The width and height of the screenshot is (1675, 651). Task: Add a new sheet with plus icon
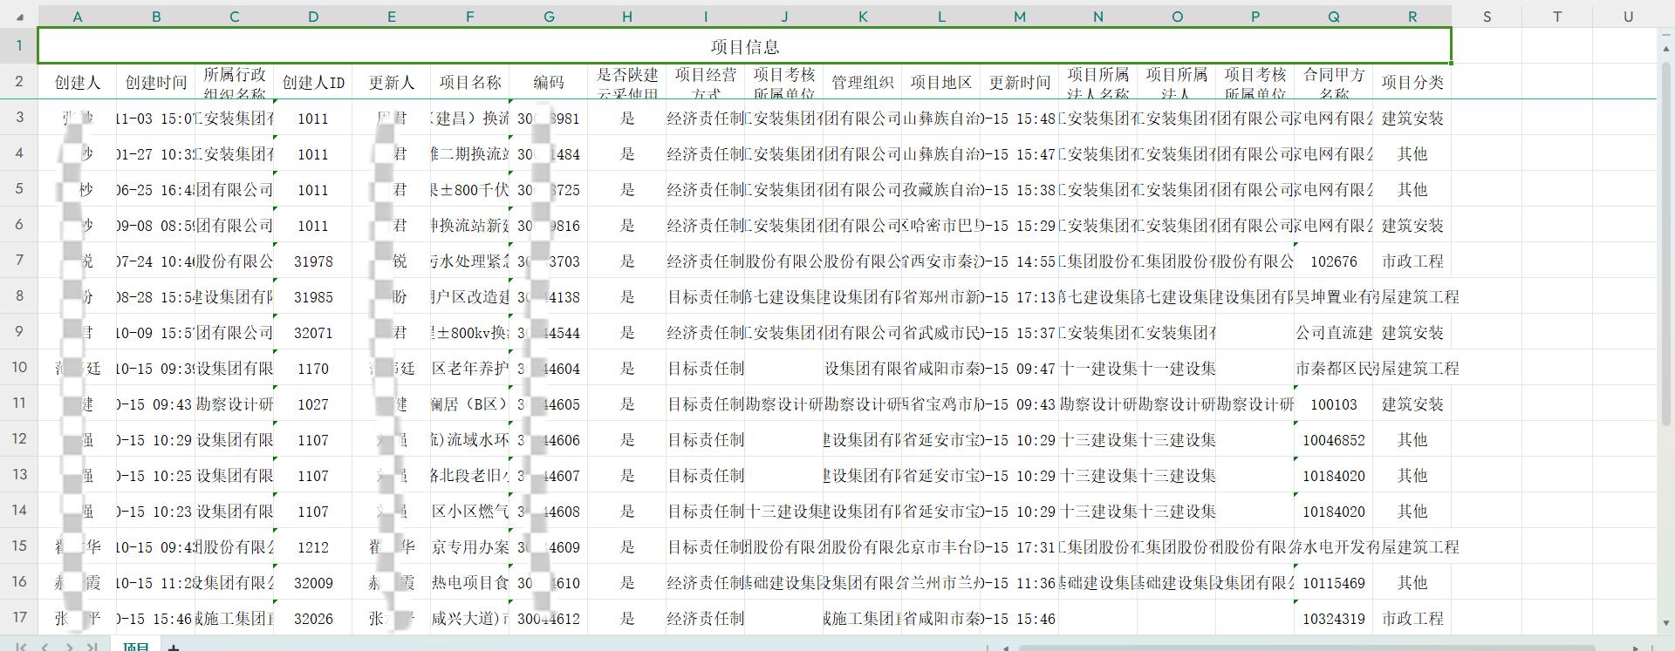174,647
